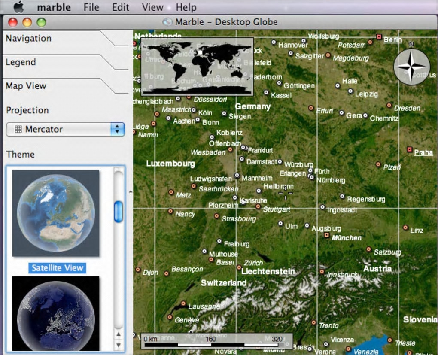
Task: Open the Apple menu
Action: pos(19,7)
